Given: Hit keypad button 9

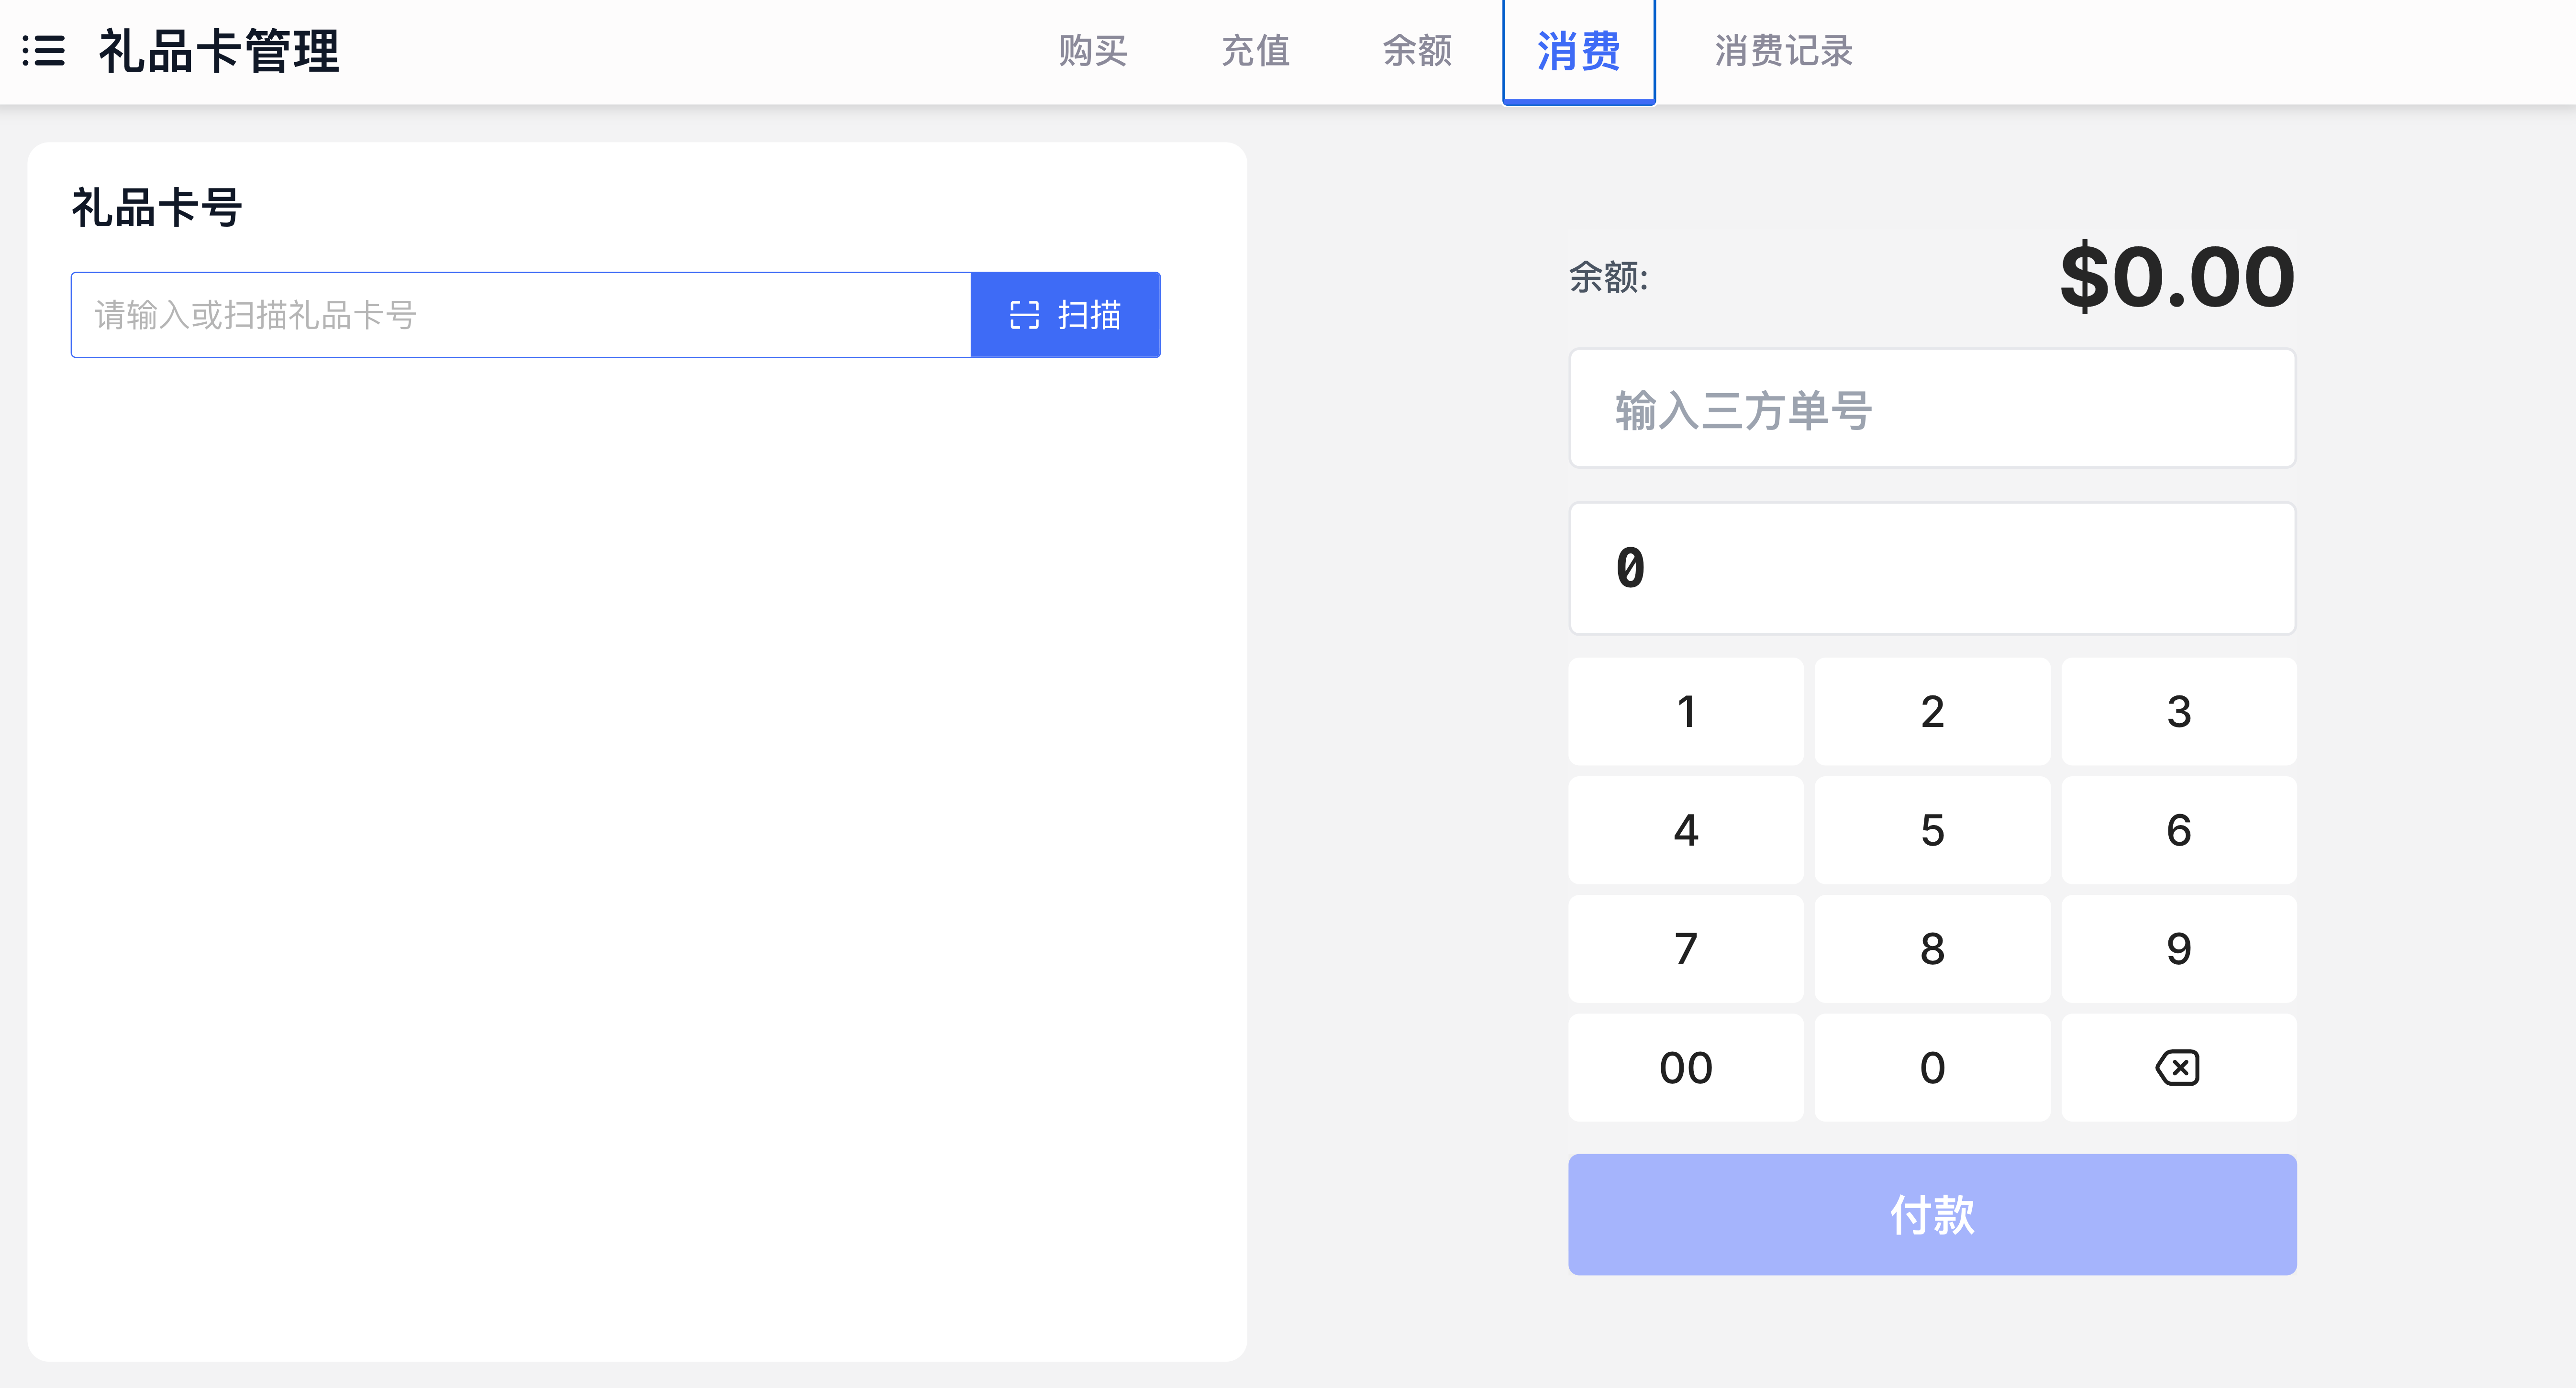Looking at the screenshot, I should tap(2178, 949).
